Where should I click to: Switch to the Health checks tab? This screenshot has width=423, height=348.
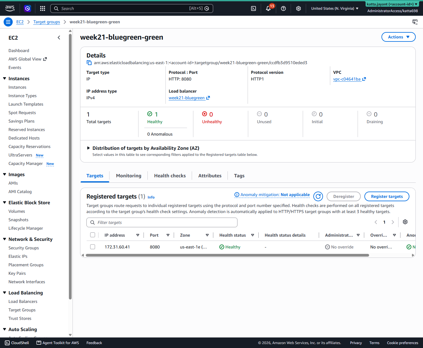pos(170,176)
